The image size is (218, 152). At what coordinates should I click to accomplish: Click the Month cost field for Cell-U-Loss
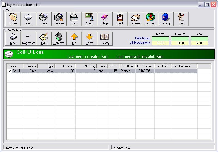[x=160, y=39]
